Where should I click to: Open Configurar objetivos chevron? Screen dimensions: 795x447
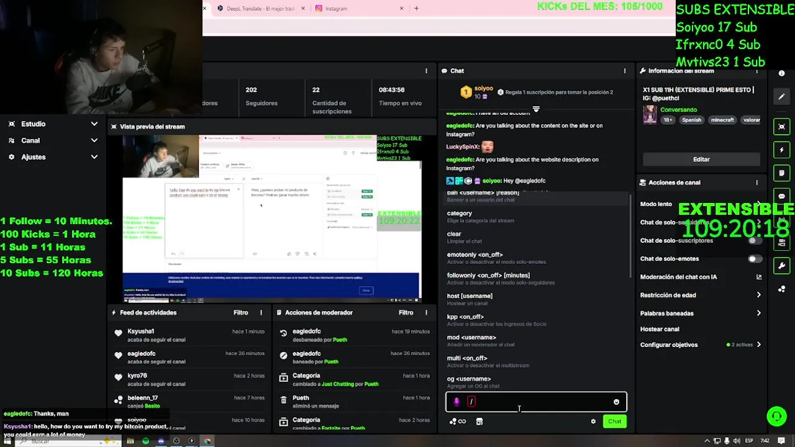pos(758,345)
